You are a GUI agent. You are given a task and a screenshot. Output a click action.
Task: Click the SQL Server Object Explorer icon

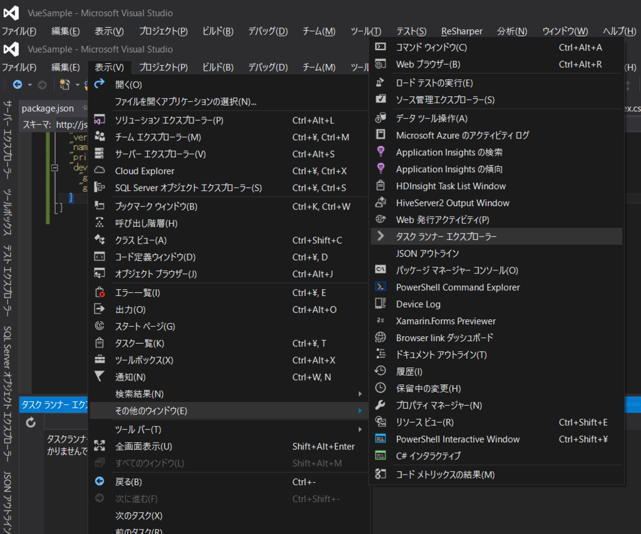(100, 187)
